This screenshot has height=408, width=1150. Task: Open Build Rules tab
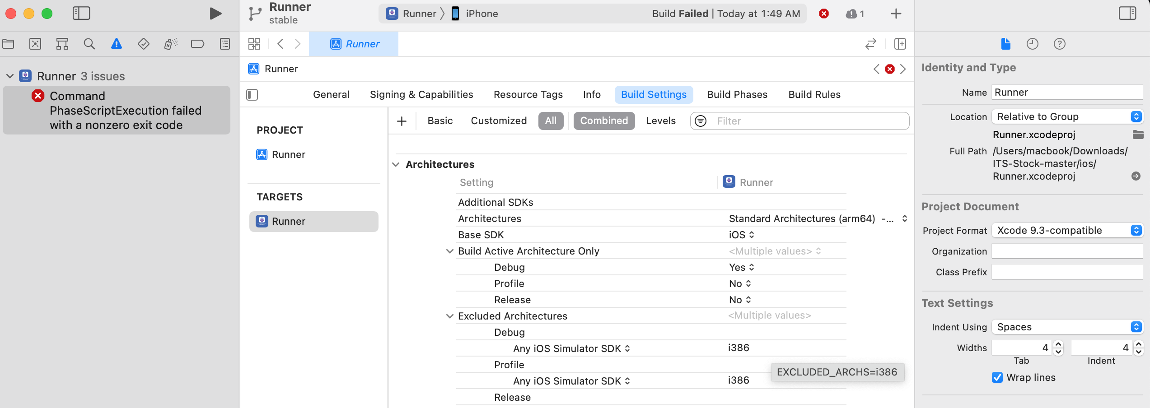pyautogui.click(x=814, y=95)
